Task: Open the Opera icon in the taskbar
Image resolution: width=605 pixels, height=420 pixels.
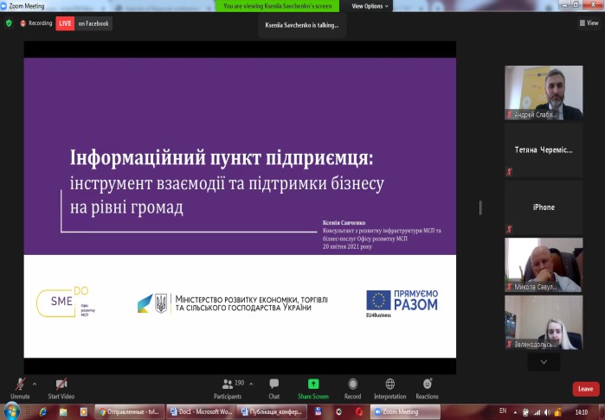Action: [359, 412]
